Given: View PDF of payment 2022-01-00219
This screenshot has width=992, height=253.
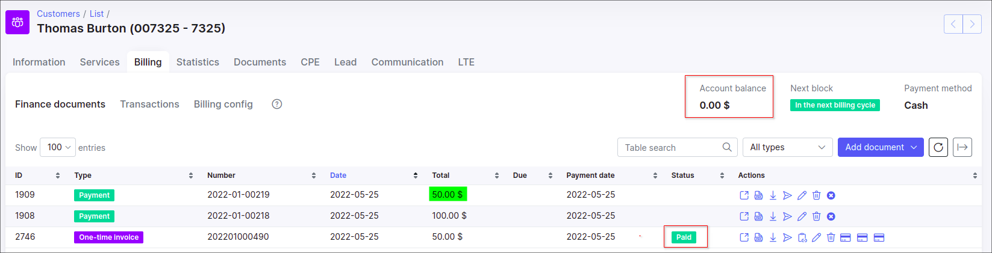Looking at the screenshot, I should pyautogui.click(x=758, y=195).
